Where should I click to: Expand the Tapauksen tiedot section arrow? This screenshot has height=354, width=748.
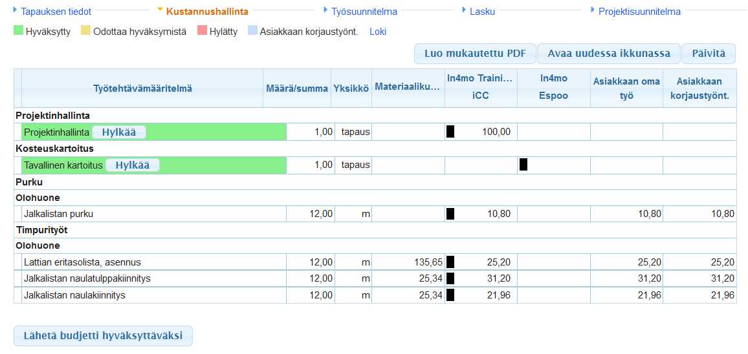[16, 10]
